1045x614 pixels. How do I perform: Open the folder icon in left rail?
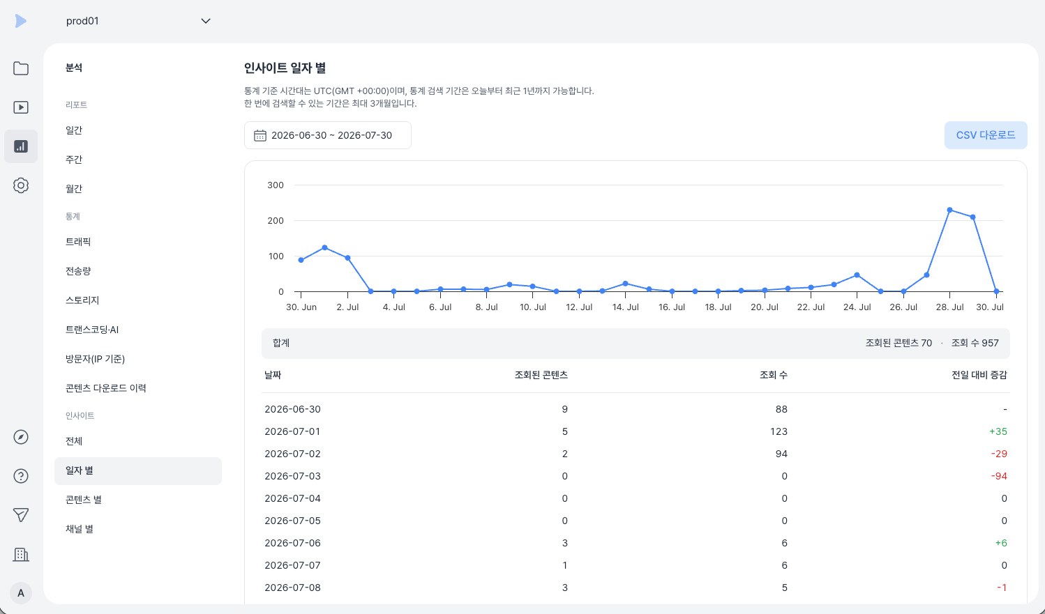(21, 68)
